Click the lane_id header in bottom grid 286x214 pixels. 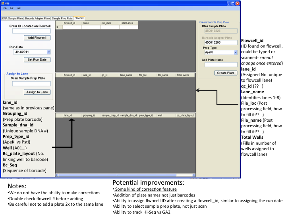click(72, 115)
